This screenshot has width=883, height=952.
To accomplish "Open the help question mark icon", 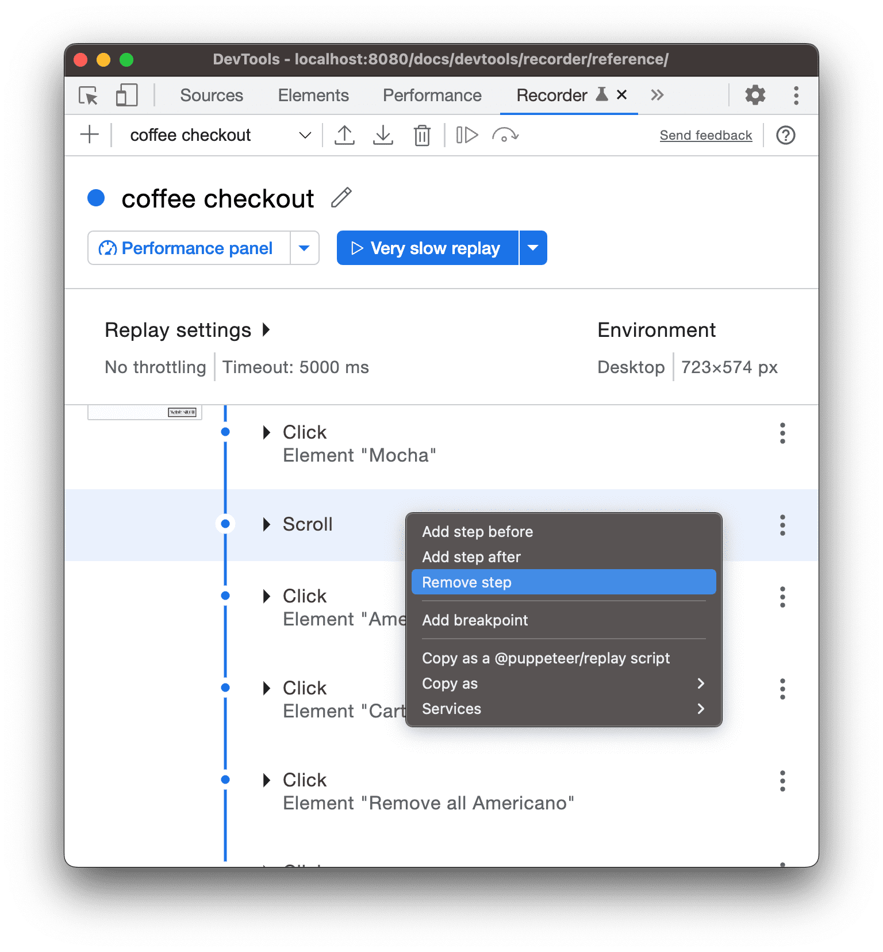I will pos(785,136).
